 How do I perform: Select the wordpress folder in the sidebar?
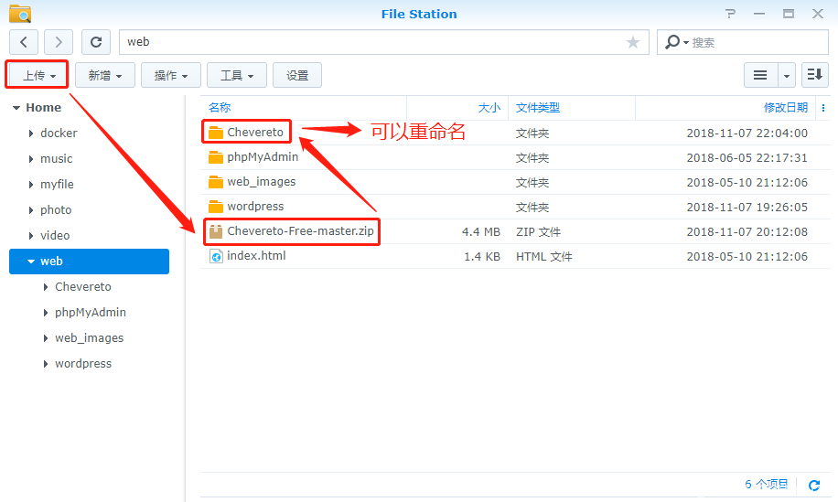(x=82, y=364)
